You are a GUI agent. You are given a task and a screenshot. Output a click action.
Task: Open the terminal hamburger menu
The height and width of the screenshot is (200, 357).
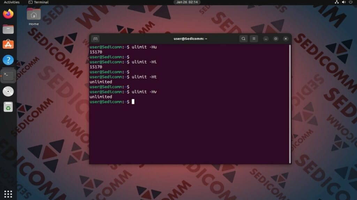(254, 39)
